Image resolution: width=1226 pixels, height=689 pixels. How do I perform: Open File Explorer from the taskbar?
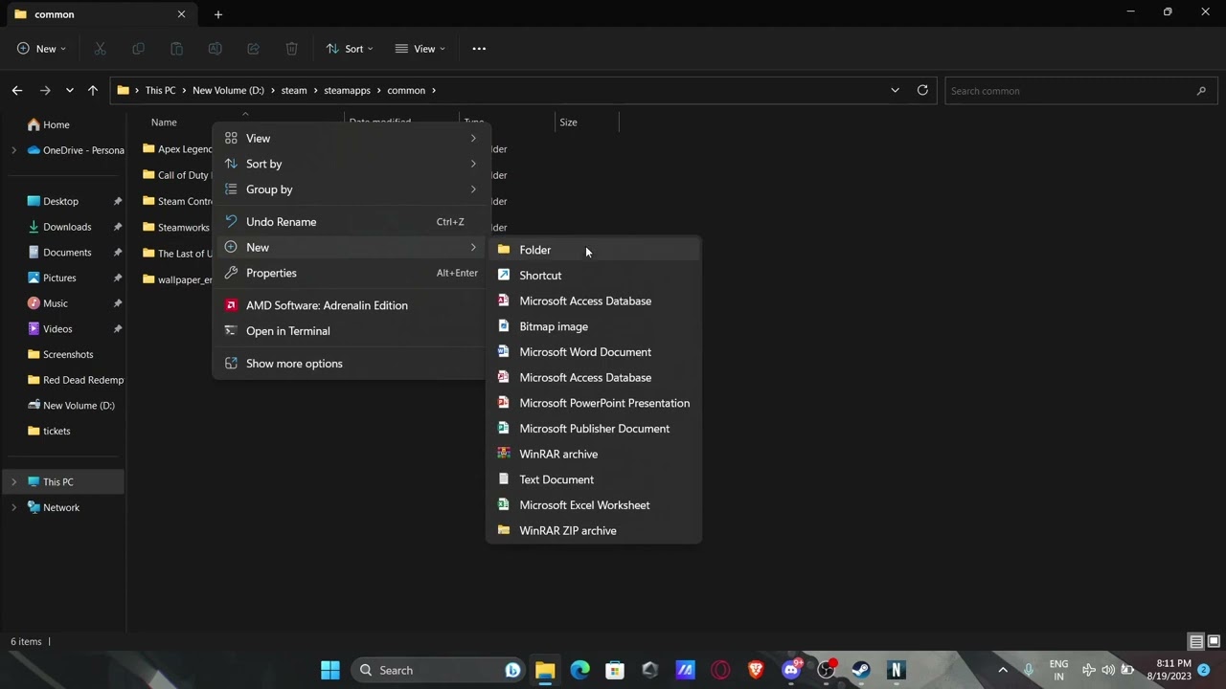tap(545, 670)
